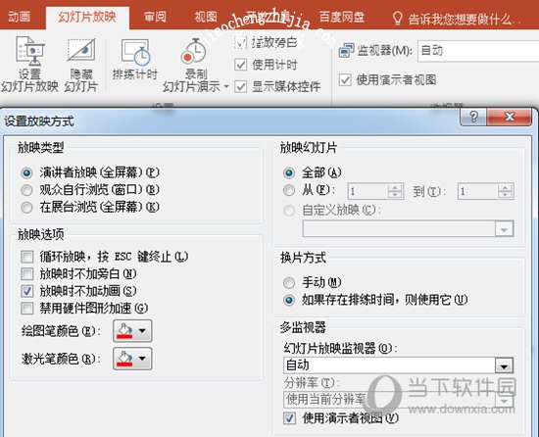Image resolution: width=539 pixels, height=437 pixels.
Task: Close the 设置放映方式 dialog
Action: point(510,118)
